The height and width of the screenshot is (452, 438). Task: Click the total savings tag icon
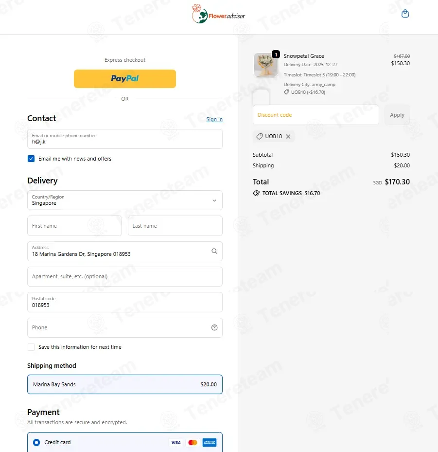(256, 193)
